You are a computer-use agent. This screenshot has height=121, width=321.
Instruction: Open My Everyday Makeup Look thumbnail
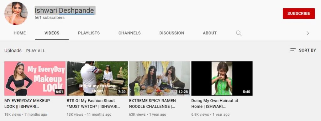click(x=35, y=78)
